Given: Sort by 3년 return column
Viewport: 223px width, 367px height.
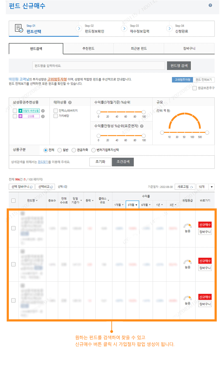Looking at the screenshot, I should [173, 205].
